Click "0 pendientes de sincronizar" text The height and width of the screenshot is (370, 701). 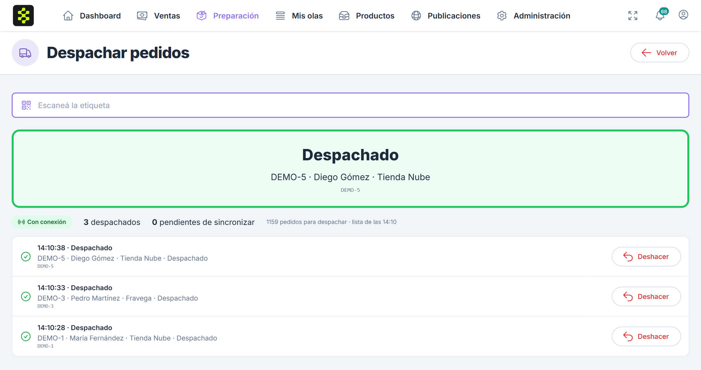[x=203, y=222]
